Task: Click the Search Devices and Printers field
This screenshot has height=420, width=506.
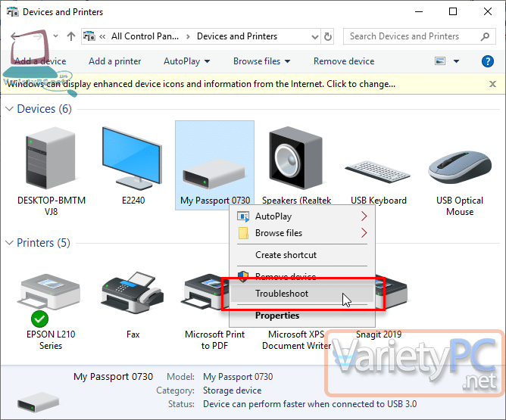Action: [x=413, y=36]
